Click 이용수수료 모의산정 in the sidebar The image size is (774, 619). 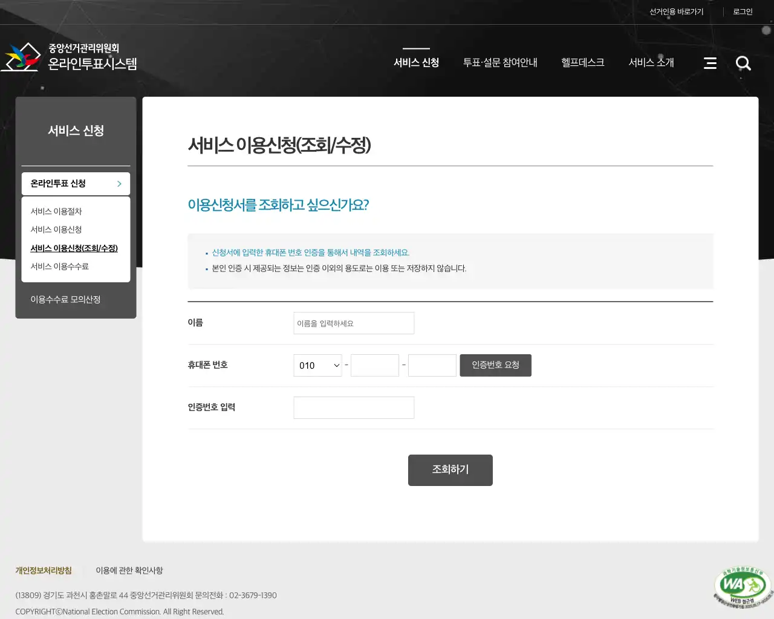click(66, 299)
